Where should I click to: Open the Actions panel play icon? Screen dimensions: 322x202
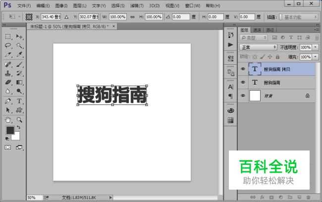[231, 45]
